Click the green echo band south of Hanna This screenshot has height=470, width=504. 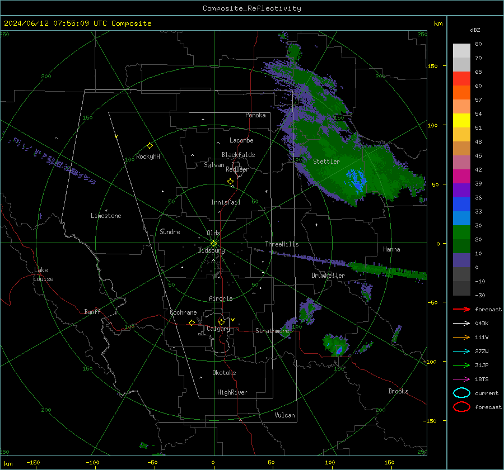[388, 270]
